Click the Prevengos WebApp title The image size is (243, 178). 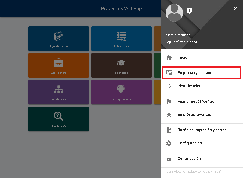pos(121,8)
